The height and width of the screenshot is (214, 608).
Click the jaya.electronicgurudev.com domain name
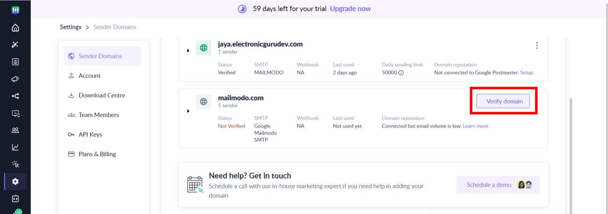pyautogui.click(x=260, y=44)
